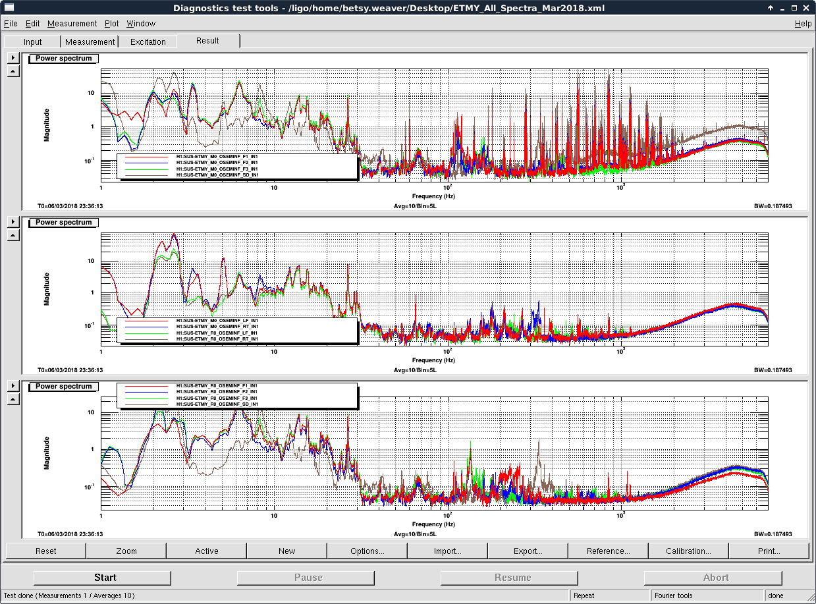
Task: Click up-arrow button beside middle power spectrum
Action: click(x=13, y=234)
